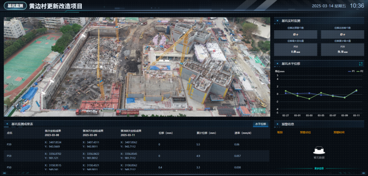
Task: Click the green P2 data point at 02-27
Action: 286,91
